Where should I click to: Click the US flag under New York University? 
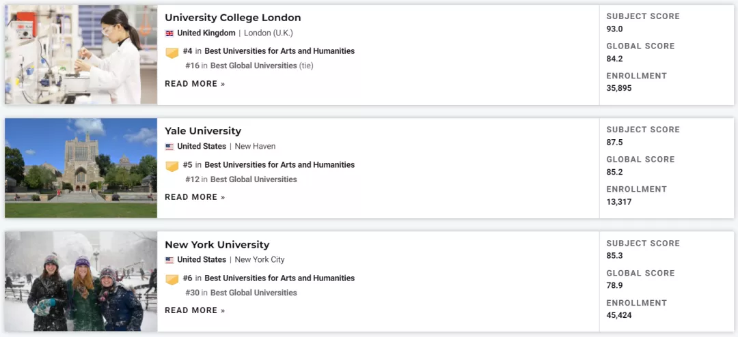pos(169,260)
